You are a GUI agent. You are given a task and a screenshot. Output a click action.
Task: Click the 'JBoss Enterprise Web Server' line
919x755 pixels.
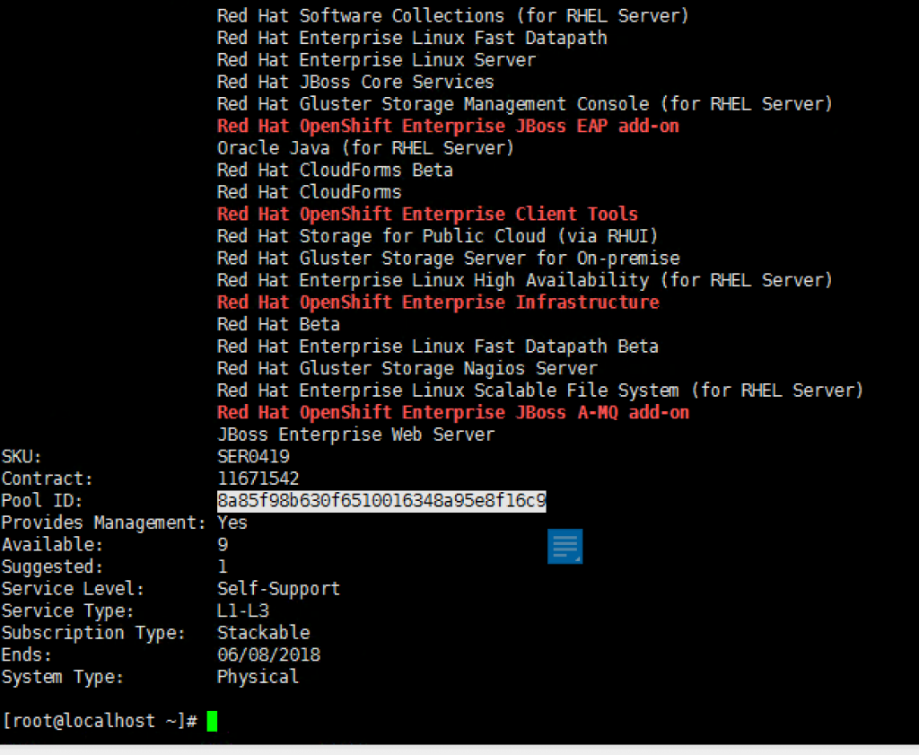pos(355,435)
